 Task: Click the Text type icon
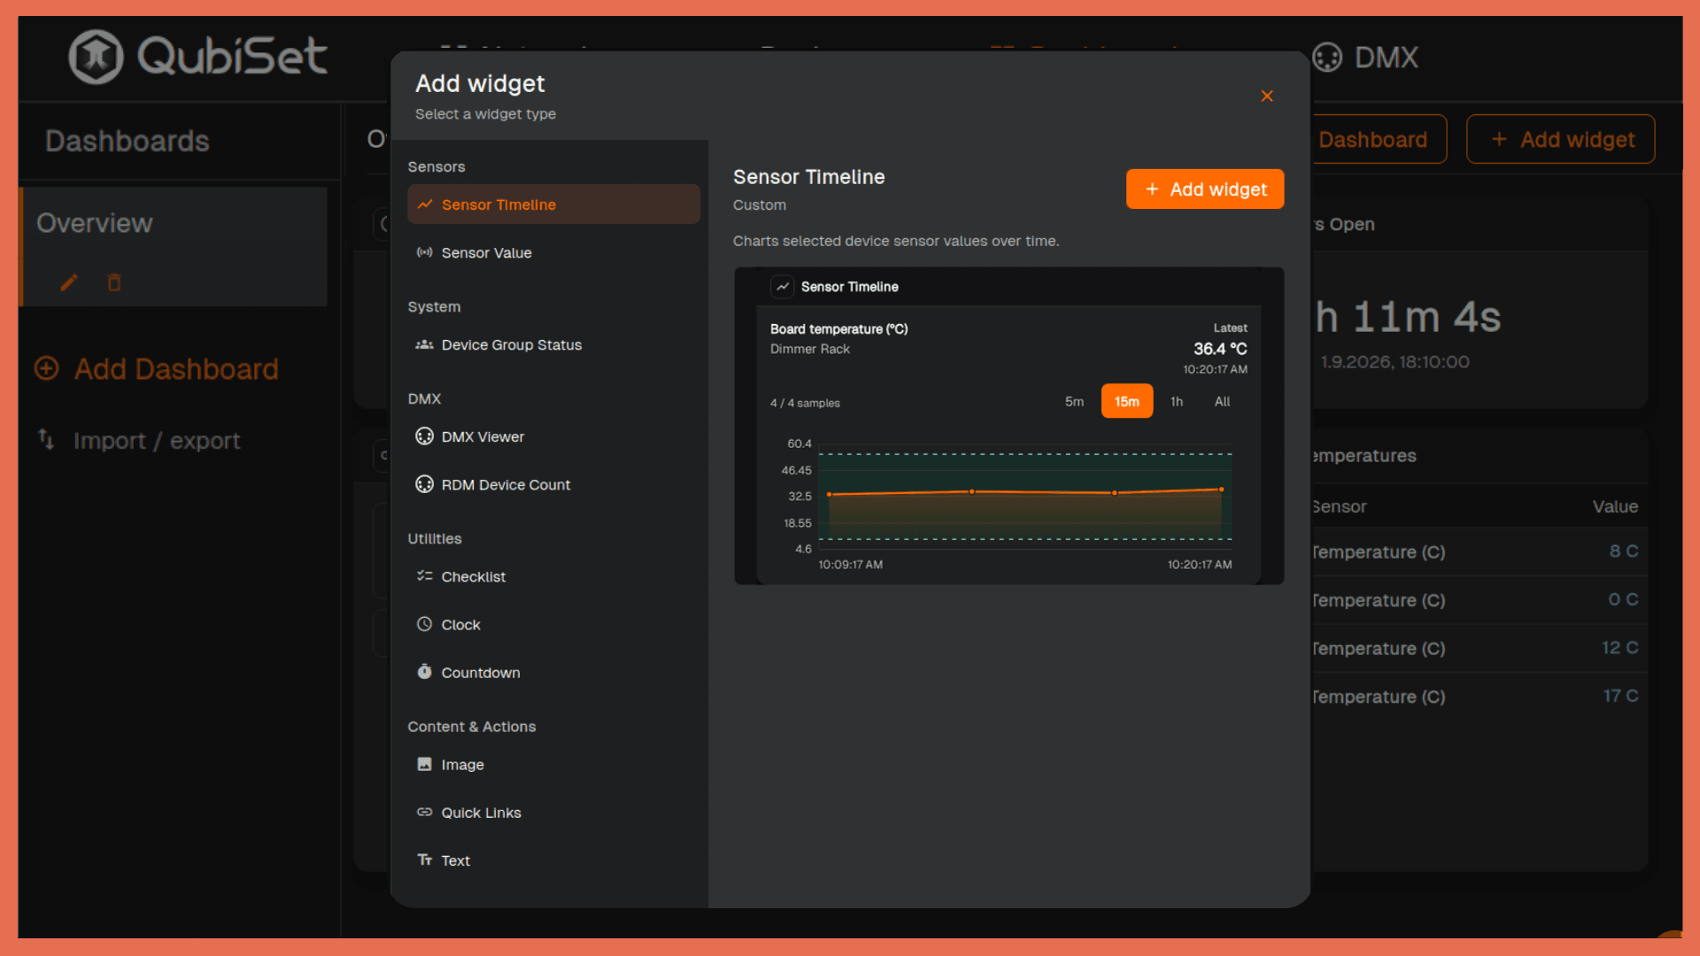(x=425, y=860)
